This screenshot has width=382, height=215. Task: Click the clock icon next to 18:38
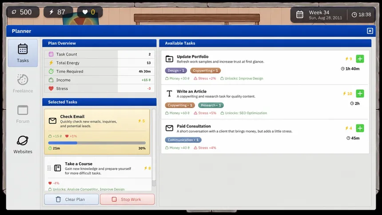354,15
